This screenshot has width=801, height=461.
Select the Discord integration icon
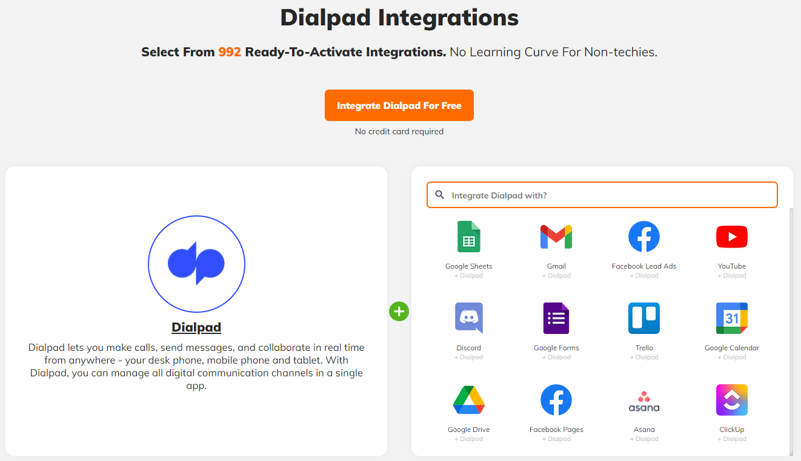pyautogui.click(x=468, y=318)
